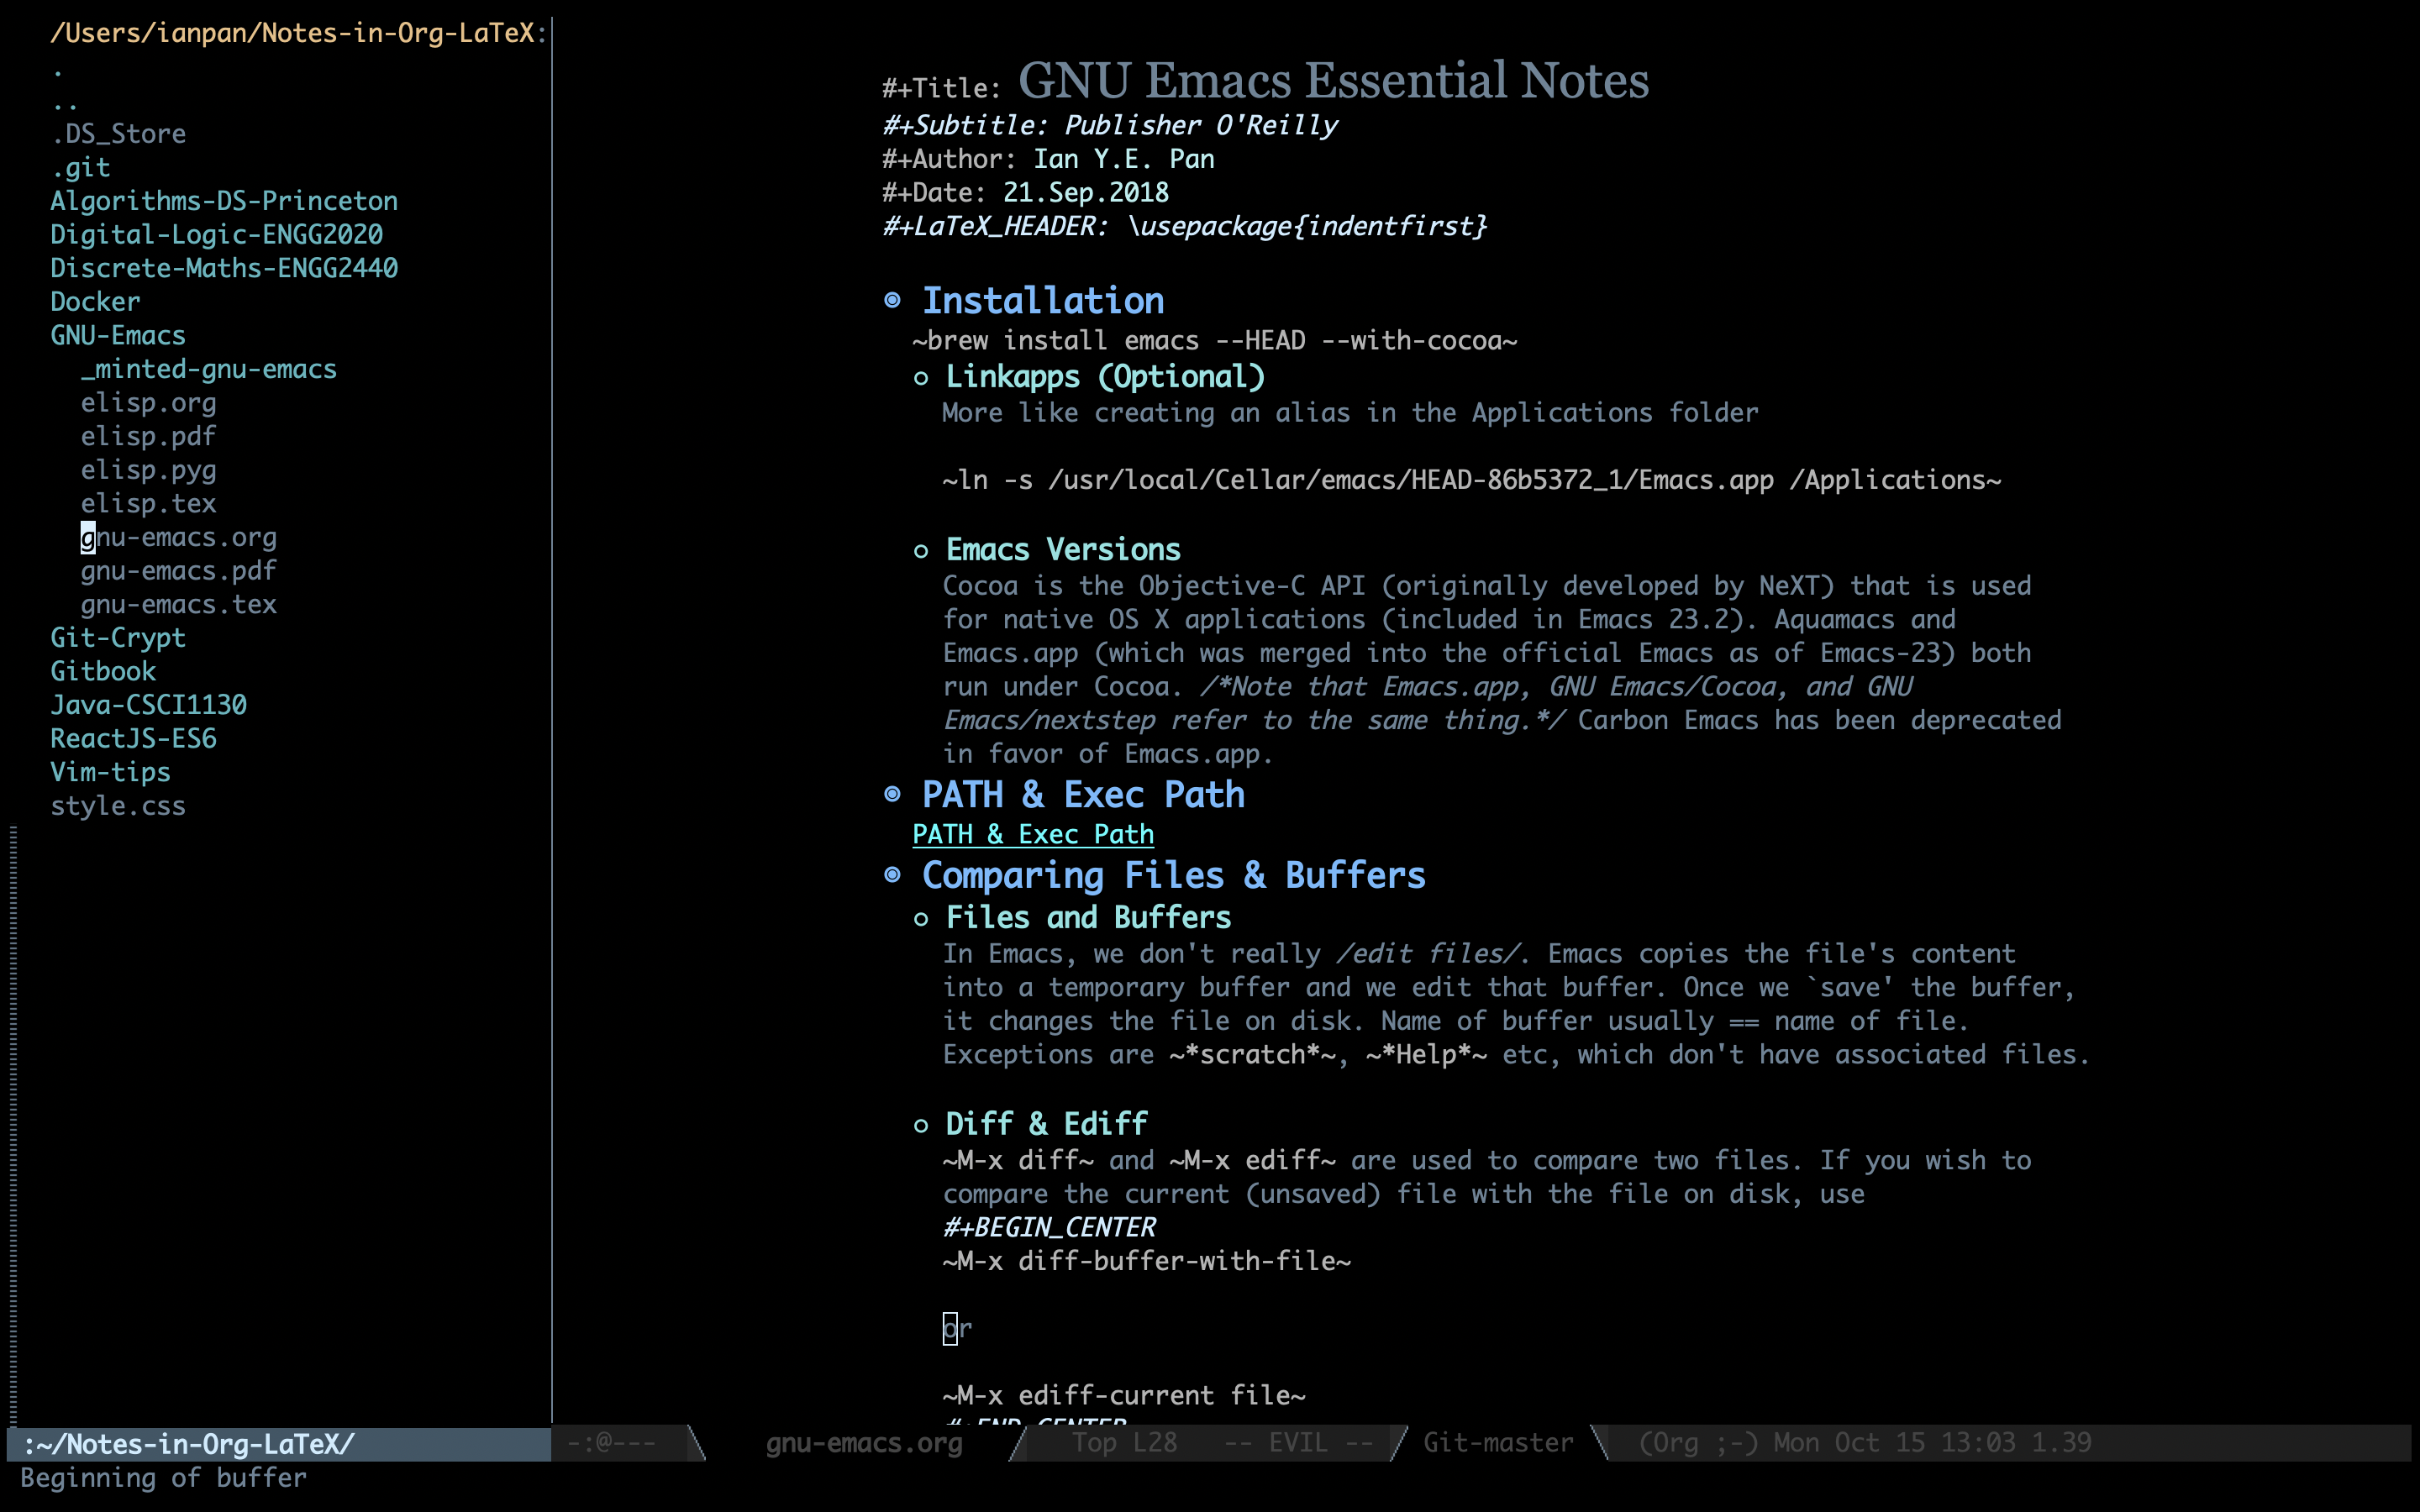Click the Files and Buffers subheading bullet

pos(921,919)
